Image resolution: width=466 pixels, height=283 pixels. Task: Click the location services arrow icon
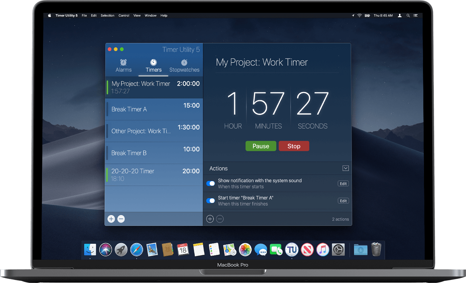(353, 16)
